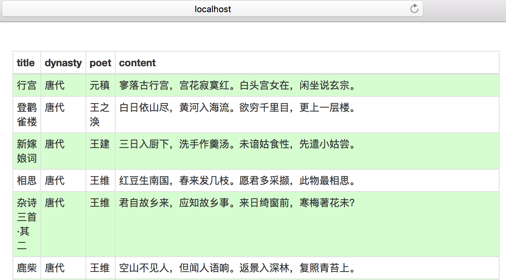Select dynasty cell 唐代 in 杂诗三首 row

point(63,224)
